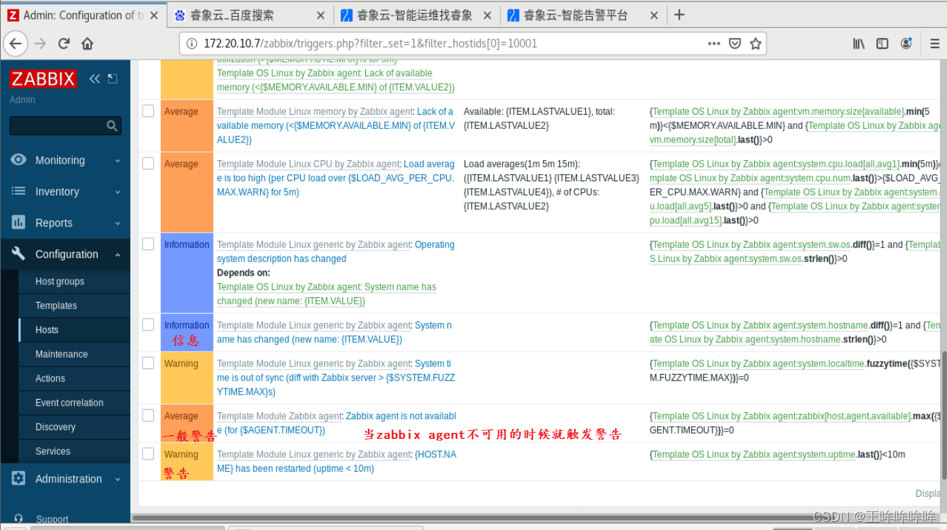The height and width of the screenshot is (530, 947).
Task: Open the Firefox account icon
Action: [906, 43]
